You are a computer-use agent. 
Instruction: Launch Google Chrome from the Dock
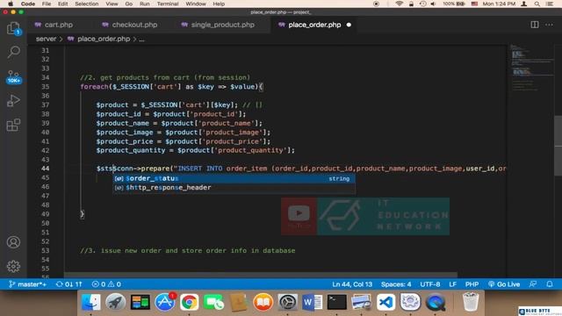tap(190, 302)
